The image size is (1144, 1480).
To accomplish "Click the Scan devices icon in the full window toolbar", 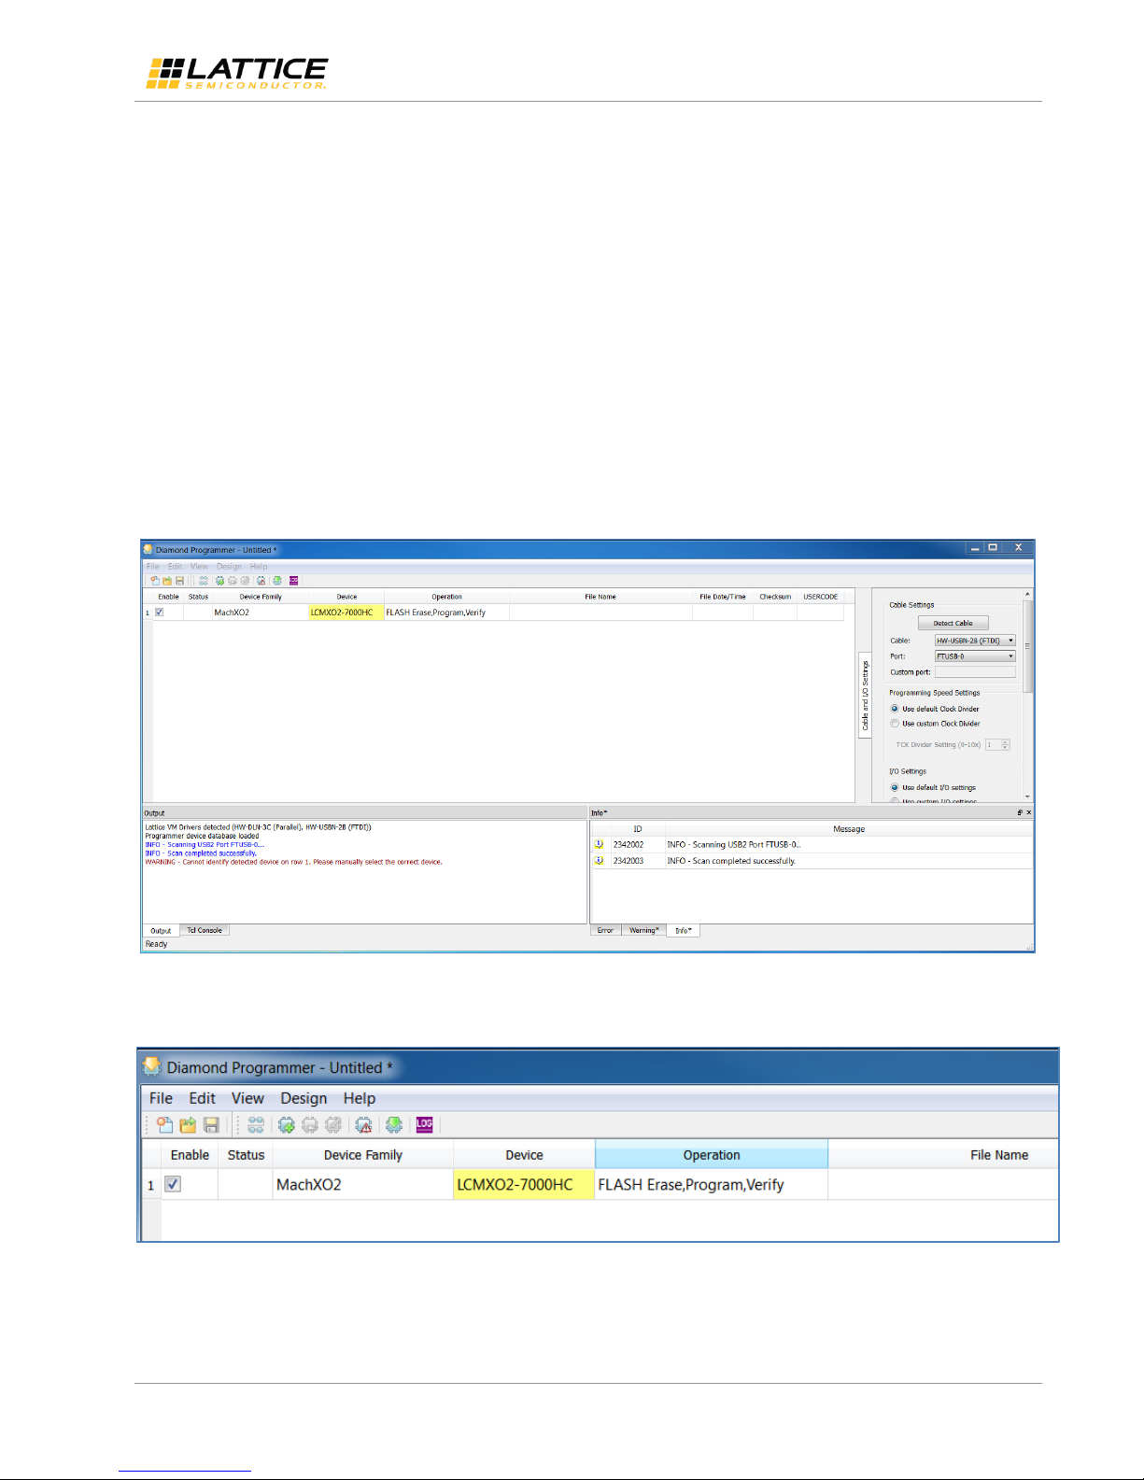I will tap(204, 581).
